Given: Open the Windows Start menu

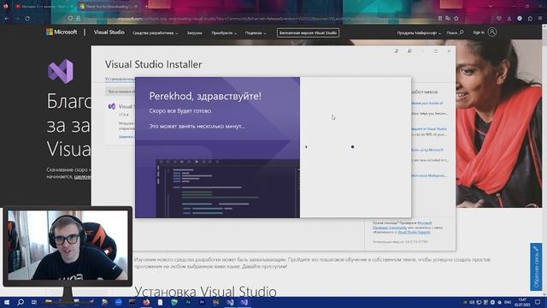Looking at the screenshot, I should point(6,302).
